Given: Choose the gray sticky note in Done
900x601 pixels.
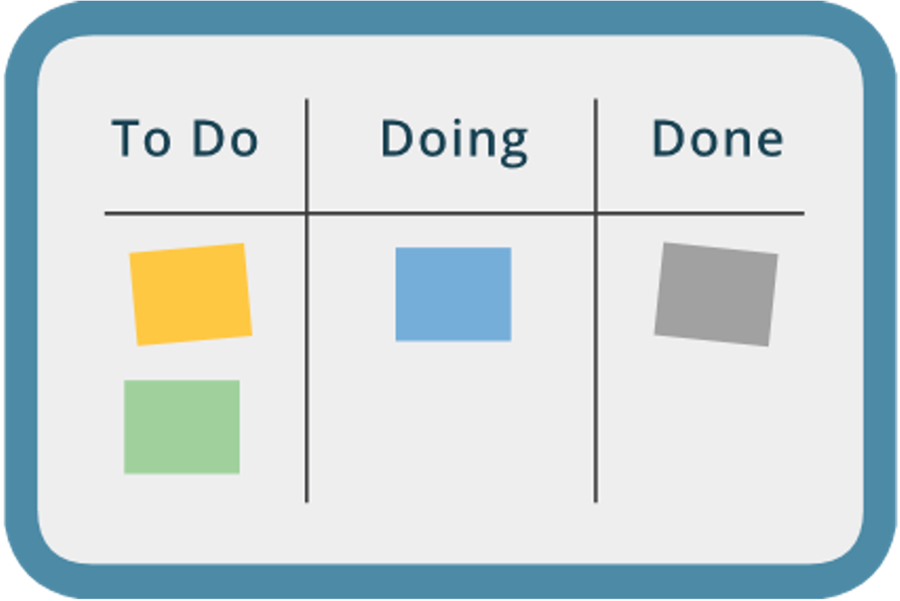Looking at the screenshot, I should [716, 294].
